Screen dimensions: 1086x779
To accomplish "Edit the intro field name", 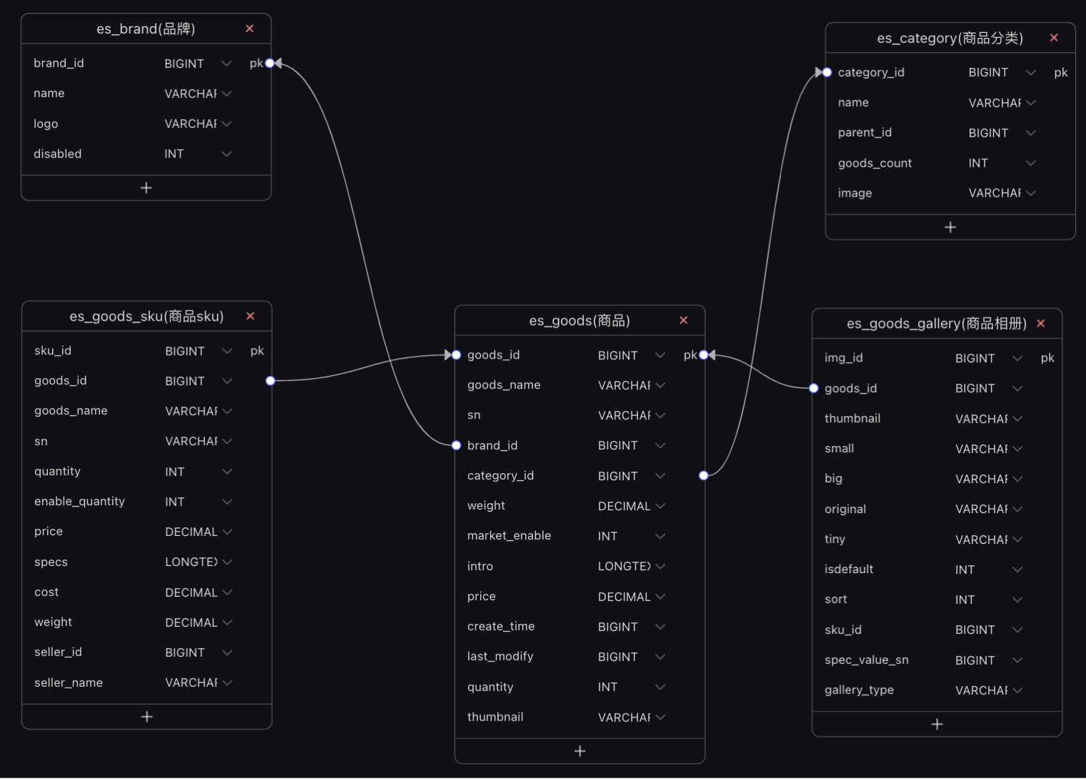I will (480, 566).
